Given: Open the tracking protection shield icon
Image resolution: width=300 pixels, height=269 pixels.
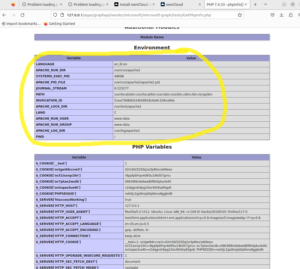Looking at the screenshot, I should pyautogui.click(x=55, y=15).
